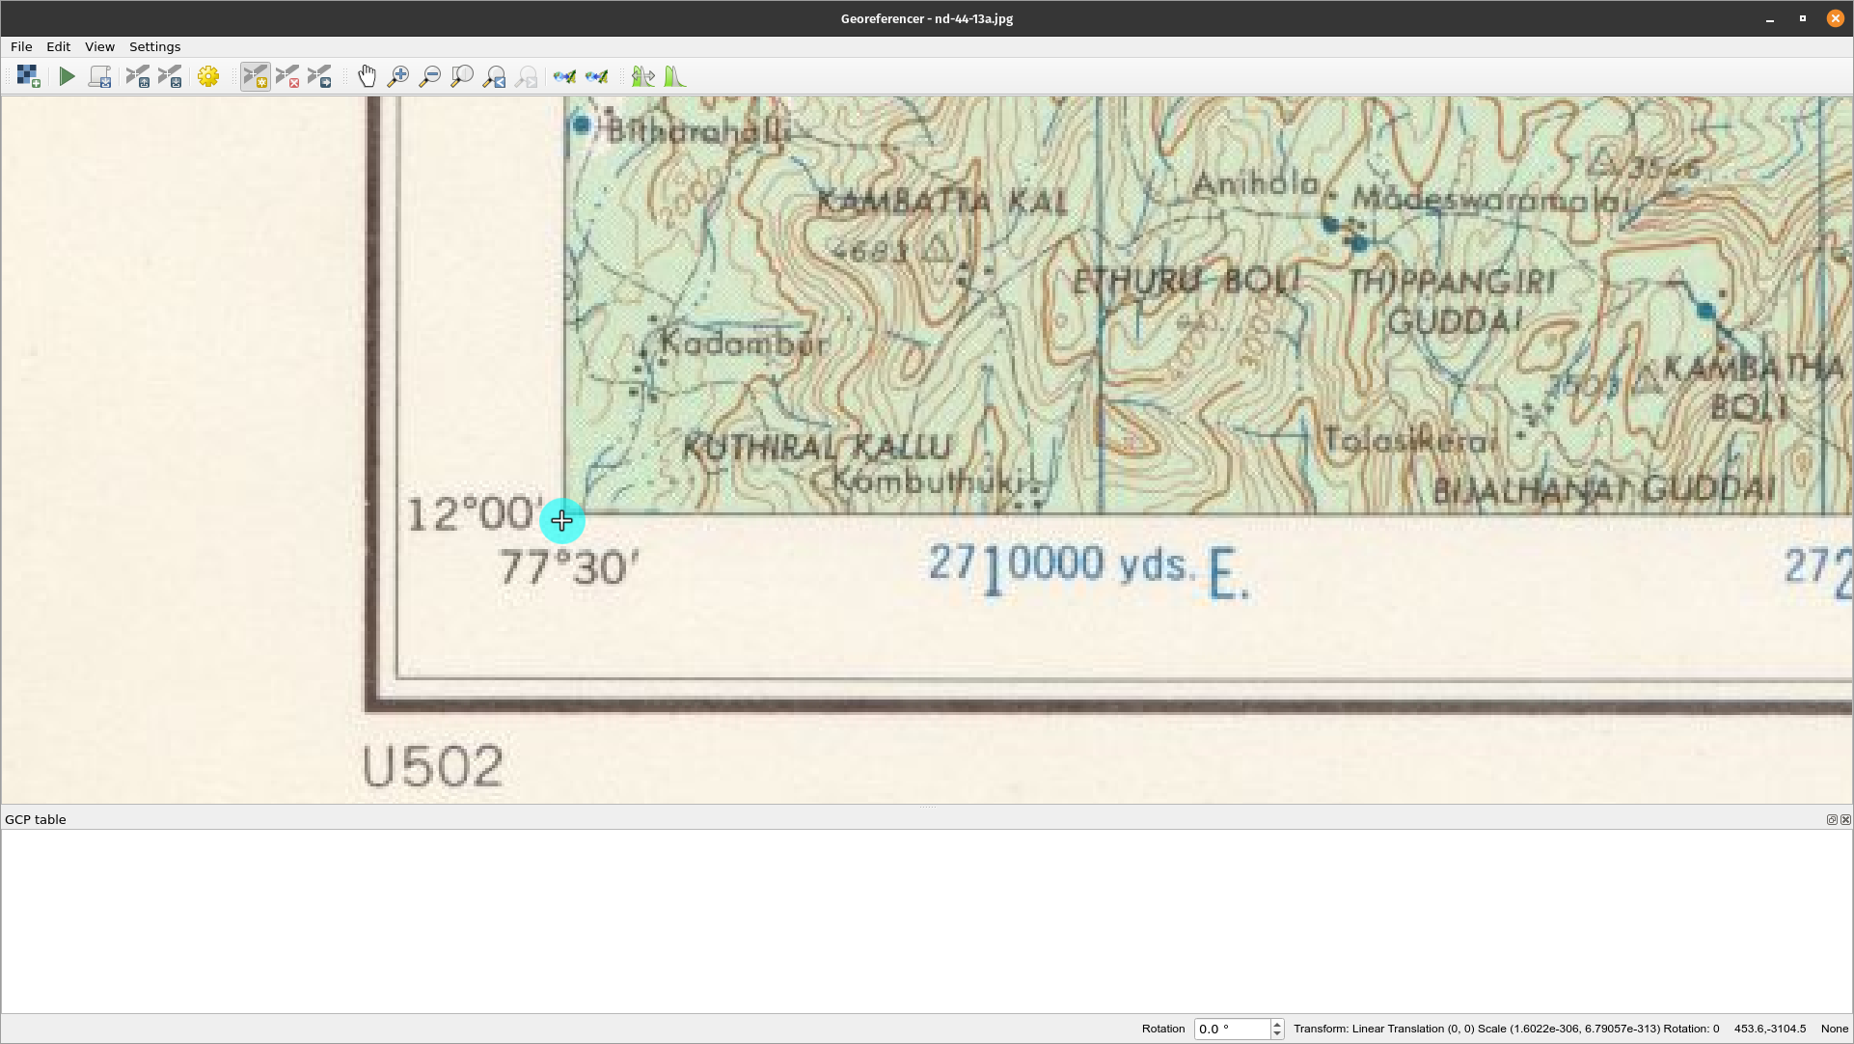Select the Move GCP Point tool

click(319, 76)
